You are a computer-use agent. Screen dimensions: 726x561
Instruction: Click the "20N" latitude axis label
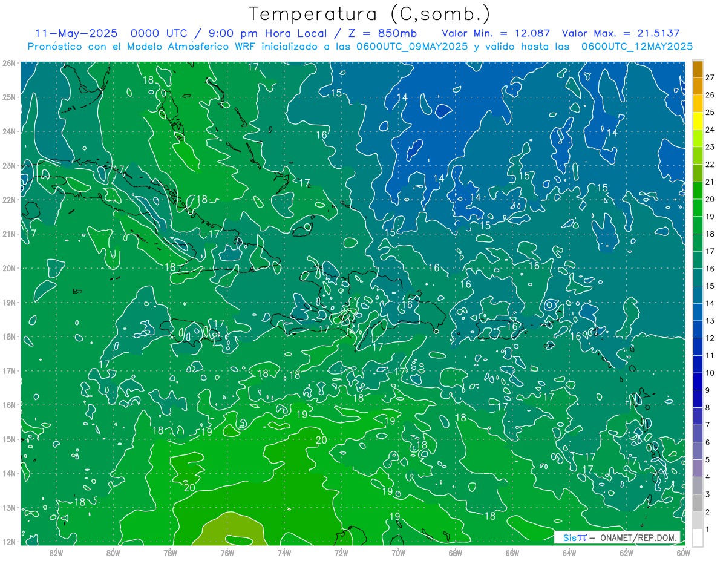8,268
